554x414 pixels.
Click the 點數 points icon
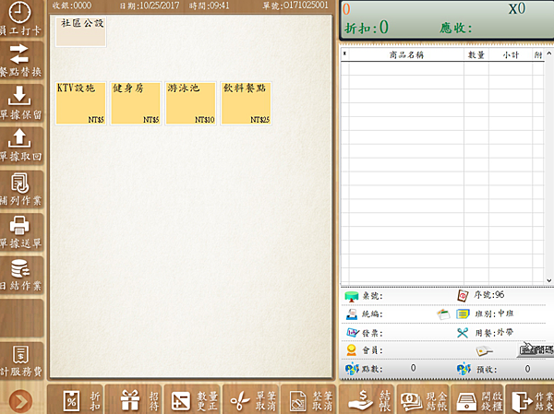353,369
